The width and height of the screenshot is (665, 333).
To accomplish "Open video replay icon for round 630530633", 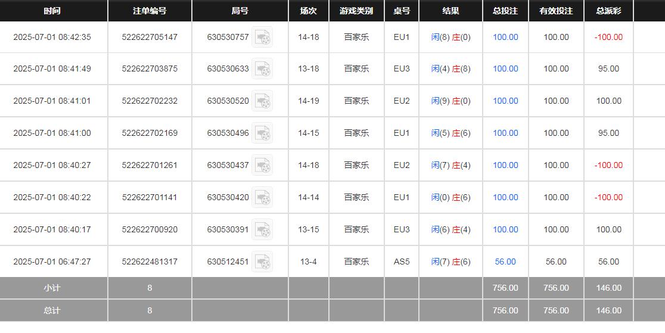I will pyautogui.click(x=262, y=69).
